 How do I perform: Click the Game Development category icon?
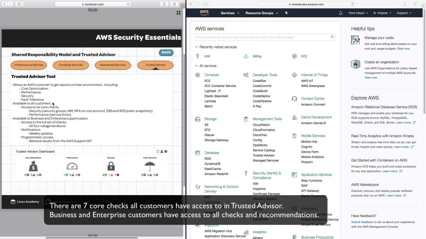click(x=294, y=117)
